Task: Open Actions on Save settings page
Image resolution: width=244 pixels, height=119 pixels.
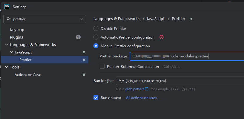Action: [x=28, y=75]
